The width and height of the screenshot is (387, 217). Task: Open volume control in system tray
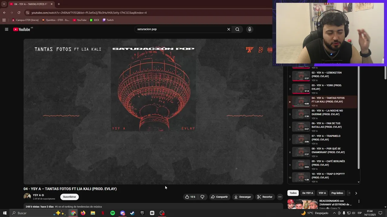pyautogui.click(x=353, y=213)
